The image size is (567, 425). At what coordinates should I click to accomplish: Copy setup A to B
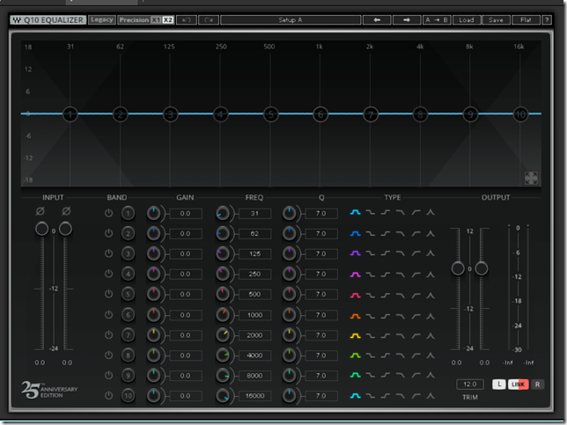point(437,20)
